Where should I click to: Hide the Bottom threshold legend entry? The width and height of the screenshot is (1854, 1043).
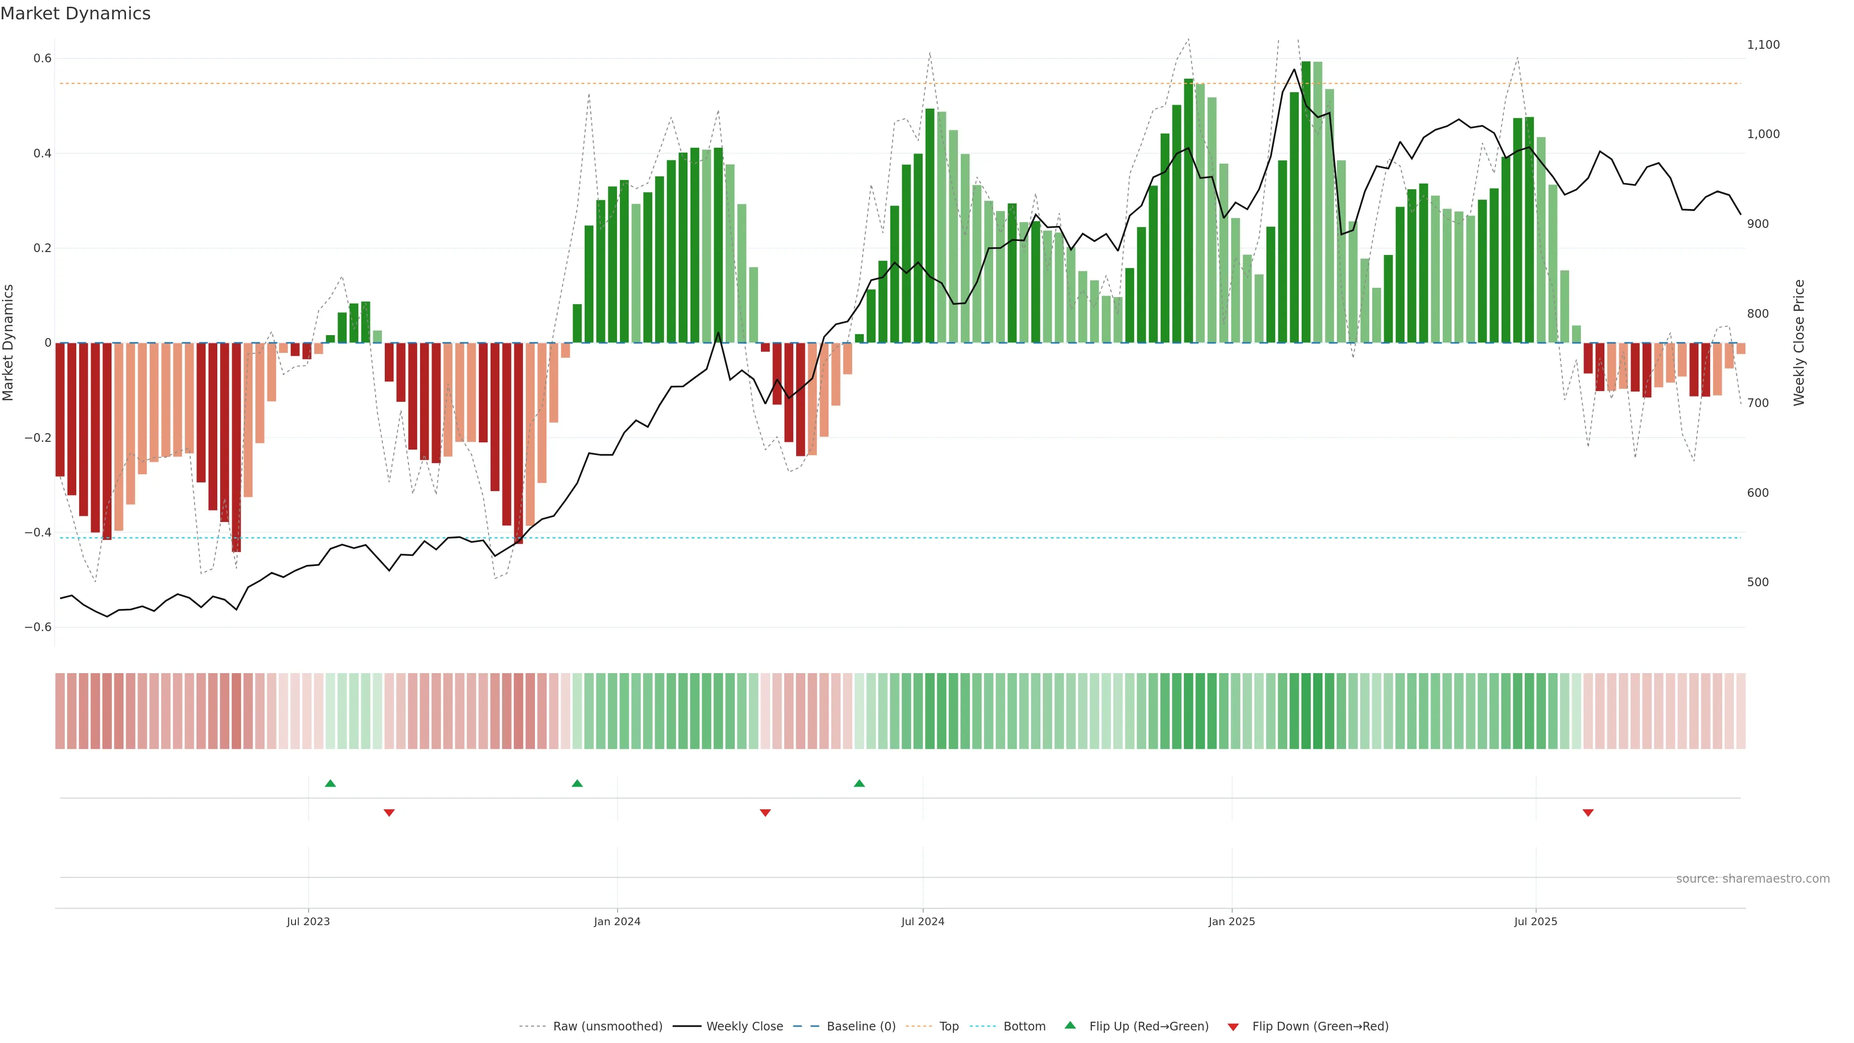1024,1027
